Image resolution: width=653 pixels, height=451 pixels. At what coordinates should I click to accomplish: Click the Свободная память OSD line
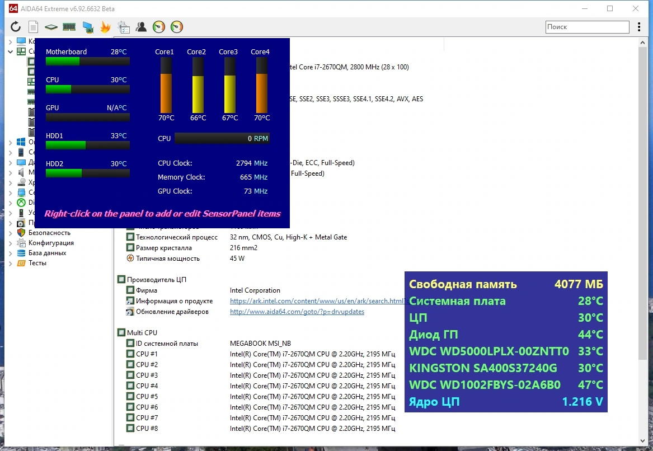click(506, 284)
